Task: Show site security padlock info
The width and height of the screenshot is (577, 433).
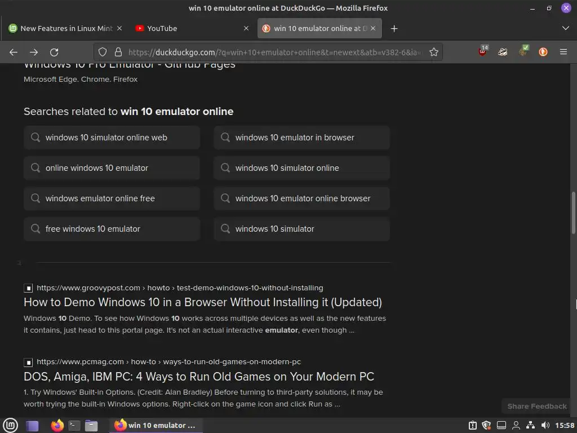Action: 118,52
